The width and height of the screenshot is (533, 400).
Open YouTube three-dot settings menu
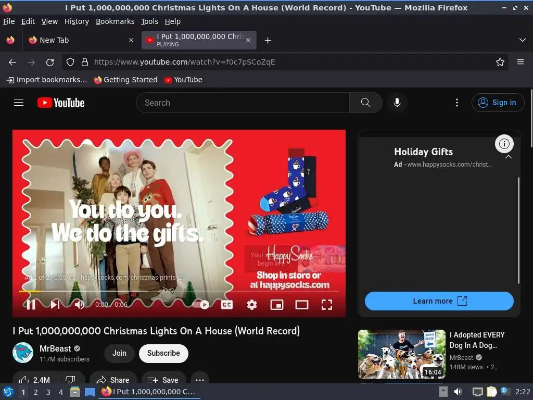456,103
